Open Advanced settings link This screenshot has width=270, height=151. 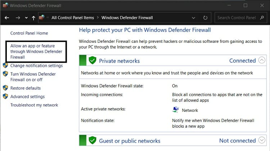click(x=27, y=97)
